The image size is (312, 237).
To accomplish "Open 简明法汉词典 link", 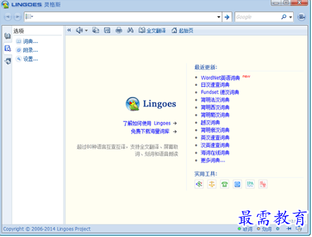I will (x=215, y=100).
